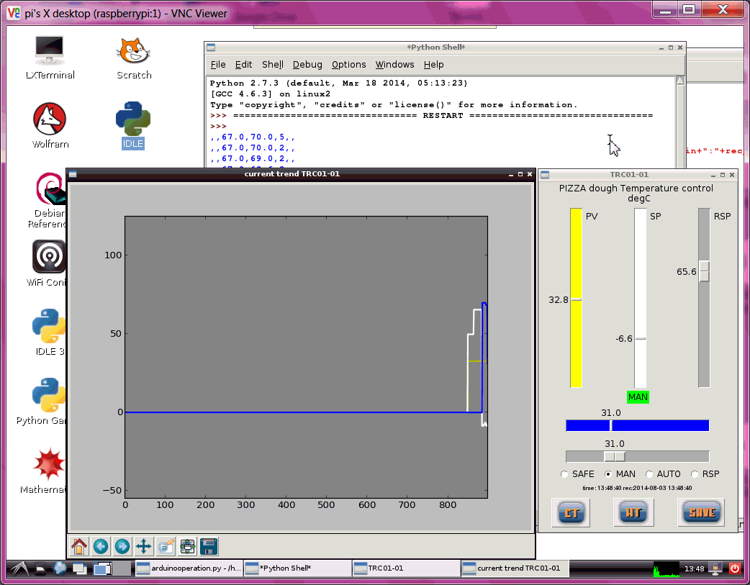
Task: Open the Scratch desktop icon
Action: pos(134,53)
